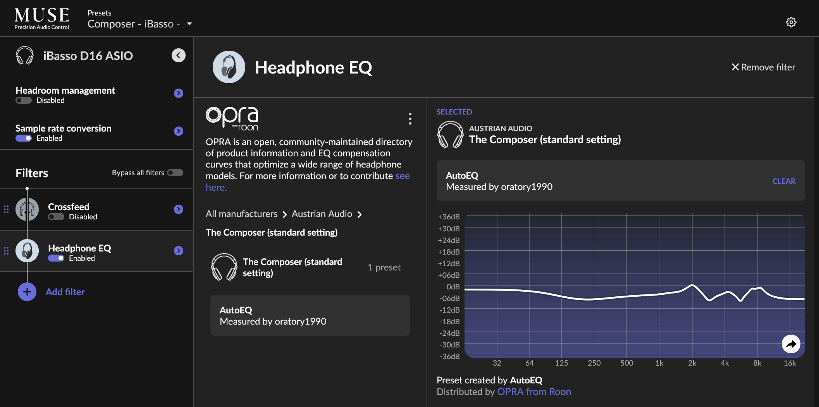Open the Sample rate conversion arrow button
The width and height of the screenshot is (819, 407).
(179, 131)
